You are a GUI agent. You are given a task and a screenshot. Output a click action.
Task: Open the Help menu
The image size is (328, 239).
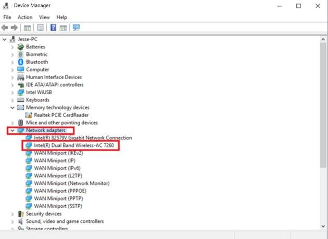pyautogui.click(x=62, y=17)
